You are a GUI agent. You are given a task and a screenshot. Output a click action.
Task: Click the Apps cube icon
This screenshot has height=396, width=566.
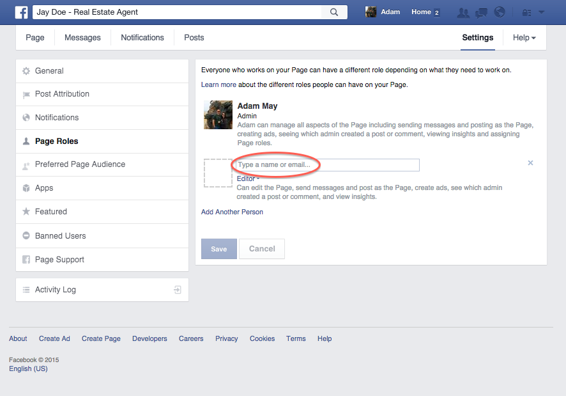point(26,188)
